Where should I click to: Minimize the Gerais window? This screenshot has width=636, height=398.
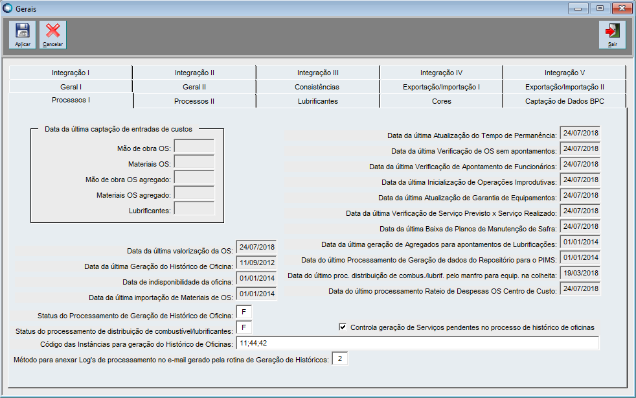point(578,8)
